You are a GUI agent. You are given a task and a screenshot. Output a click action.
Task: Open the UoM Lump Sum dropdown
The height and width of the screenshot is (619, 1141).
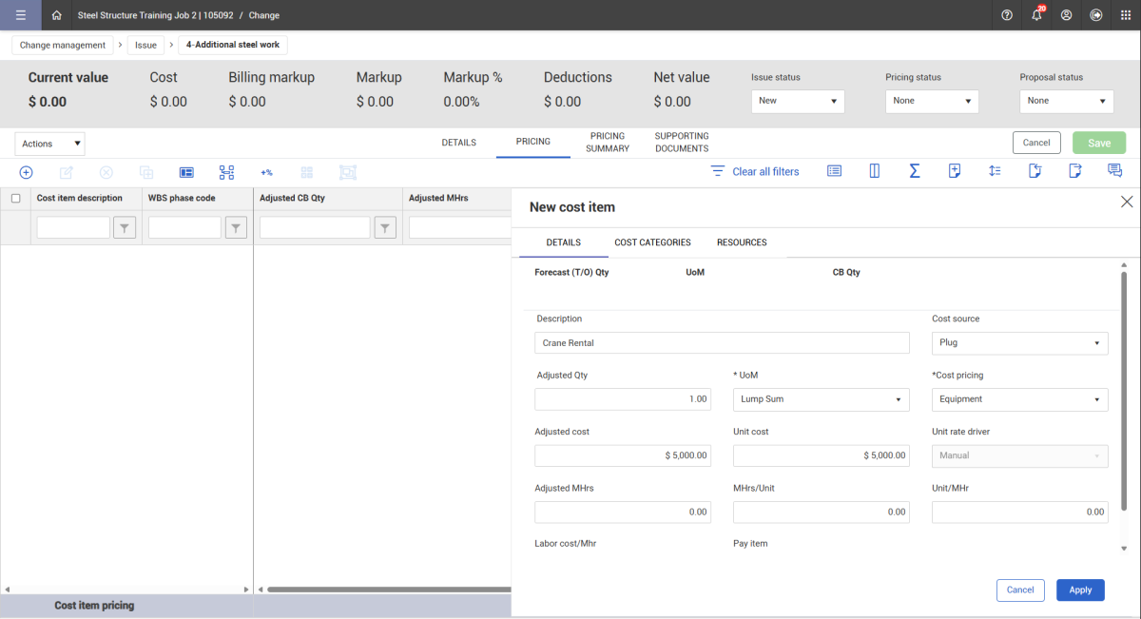(821, 399)
